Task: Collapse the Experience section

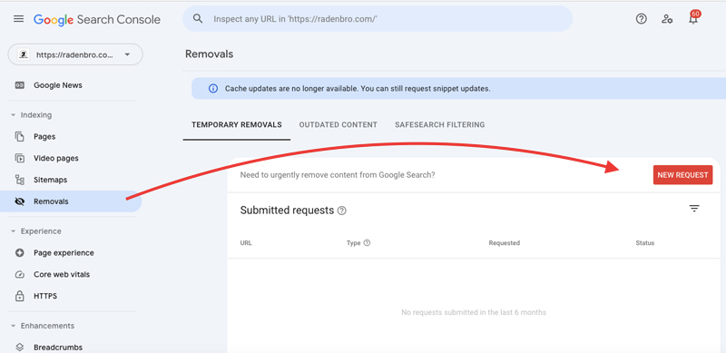Action: tap(13, 231)
